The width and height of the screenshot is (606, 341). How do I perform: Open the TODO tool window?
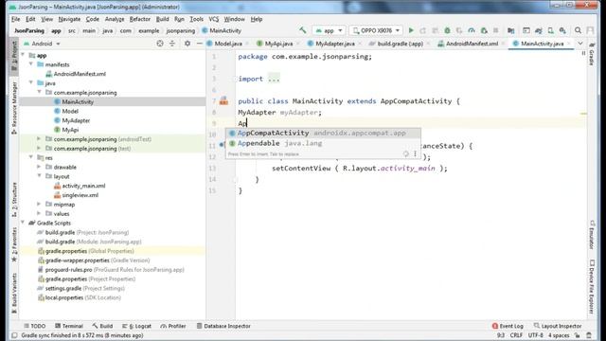coord(34,326)
